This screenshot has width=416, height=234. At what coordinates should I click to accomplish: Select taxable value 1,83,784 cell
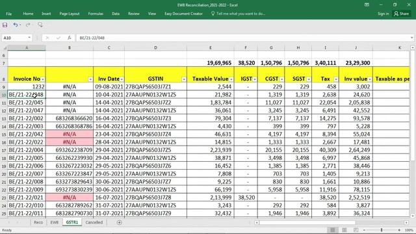click(x=211, y=103)
